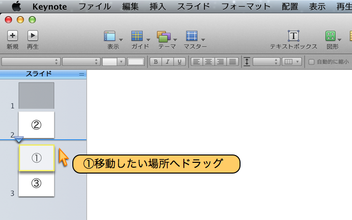Open the line spacing value dropdown

(266, 62)
